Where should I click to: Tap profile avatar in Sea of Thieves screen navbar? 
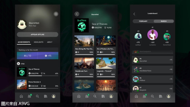(x=111, y=96)
